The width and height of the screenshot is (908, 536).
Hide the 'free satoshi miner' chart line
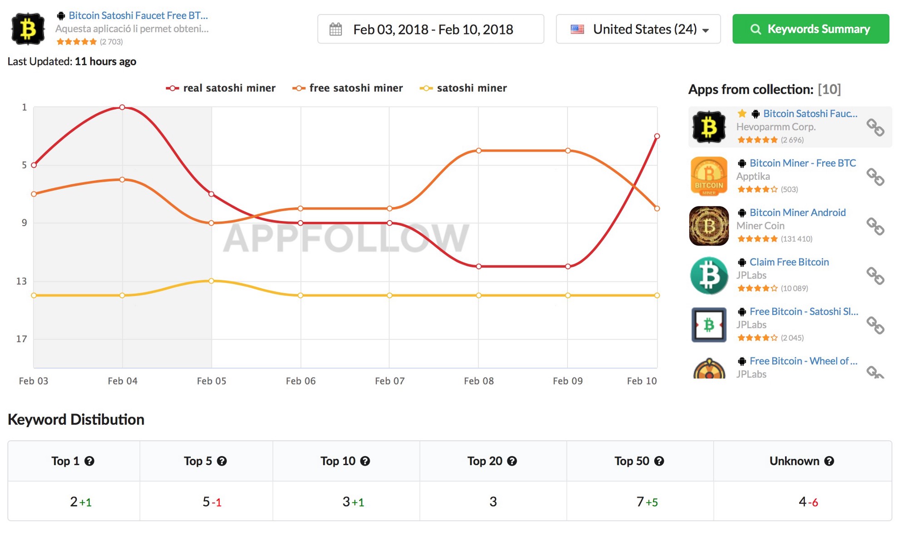coord(347,88)
